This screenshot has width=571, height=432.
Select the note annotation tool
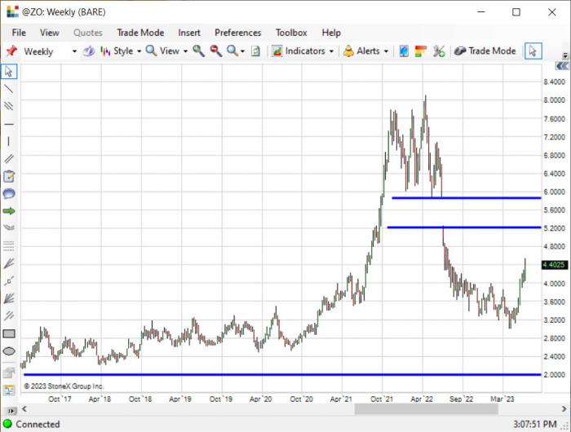[x=9, y=177]
